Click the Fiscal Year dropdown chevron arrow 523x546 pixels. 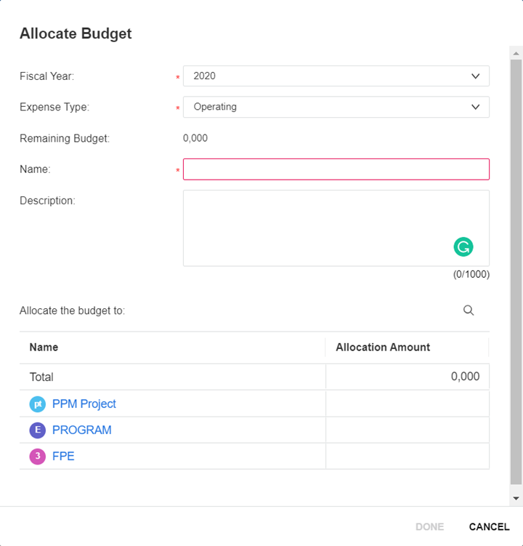[x=476, y=76]
